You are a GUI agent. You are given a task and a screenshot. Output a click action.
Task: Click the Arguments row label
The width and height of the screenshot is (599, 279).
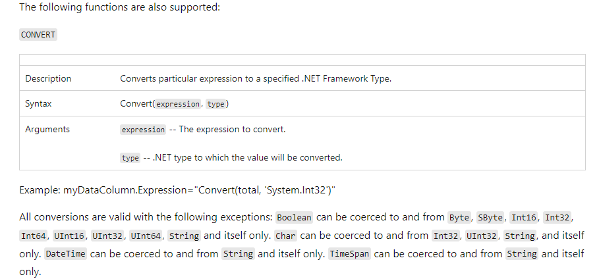tap(47, 129)
